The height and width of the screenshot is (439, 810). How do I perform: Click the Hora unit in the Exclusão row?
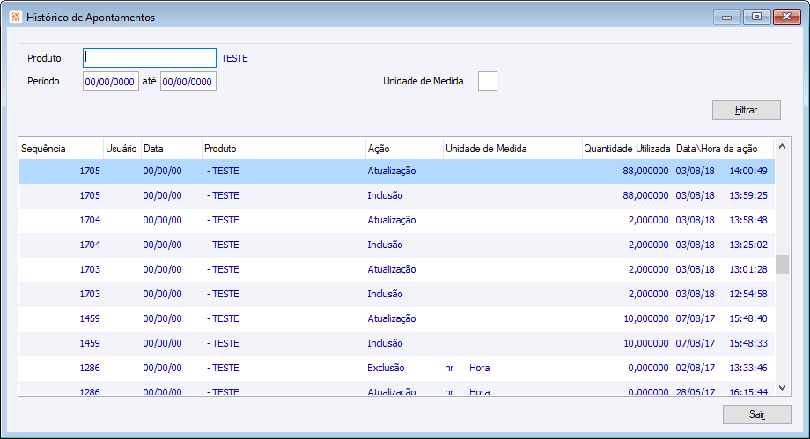[x=479, y=369]
